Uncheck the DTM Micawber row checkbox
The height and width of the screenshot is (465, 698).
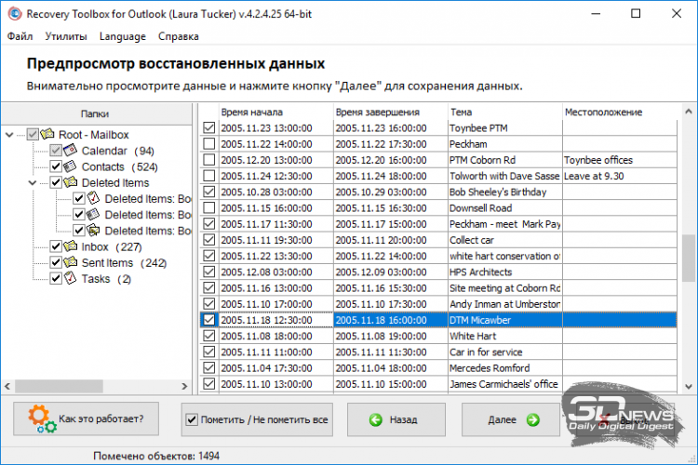click(x=208, y=320)
